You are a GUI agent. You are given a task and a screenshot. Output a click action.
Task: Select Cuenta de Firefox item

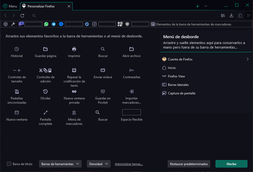point(206,59)
